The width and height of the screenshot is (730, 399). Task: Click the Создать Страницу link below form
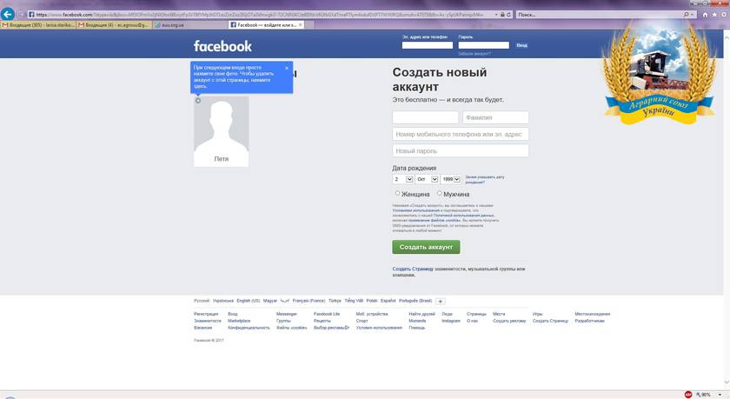tap(413, 269)
